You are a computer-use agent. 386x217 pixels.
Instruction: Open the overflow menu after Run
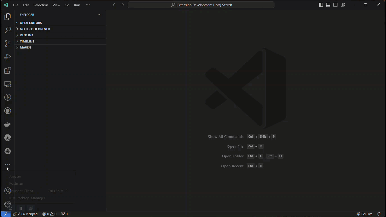[88, 5]
